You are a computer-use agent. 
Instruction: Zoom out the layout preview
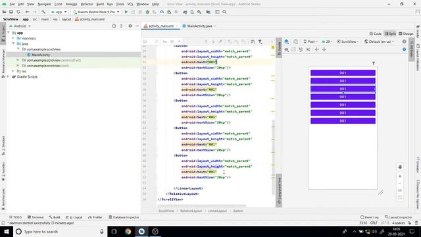pyautogui.click(x=400, y=183)
